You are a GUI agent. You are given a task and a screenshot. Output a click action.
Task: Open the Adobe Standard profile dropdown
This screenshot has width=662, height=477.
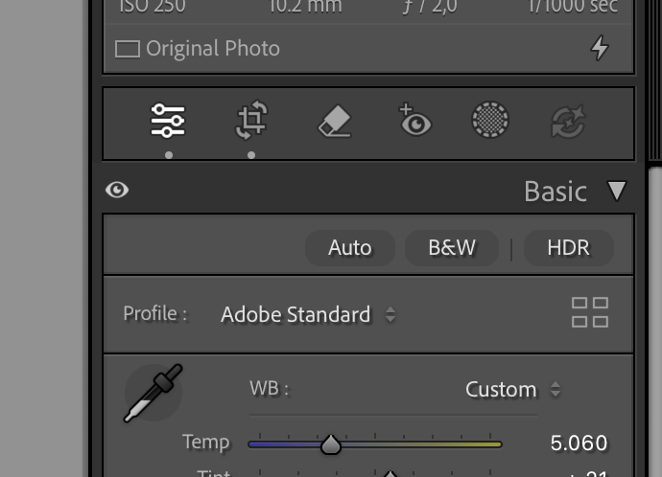308,314
